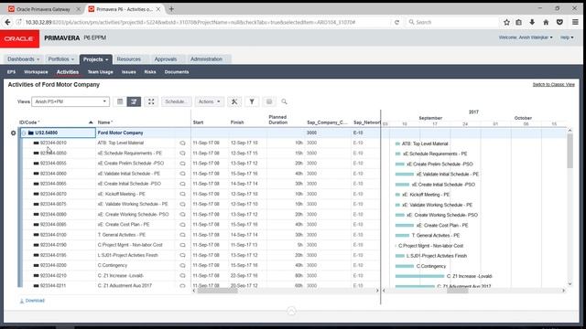Collapse the US2.54880 project node
The image size is (586, 329).
tap(24, 133)
